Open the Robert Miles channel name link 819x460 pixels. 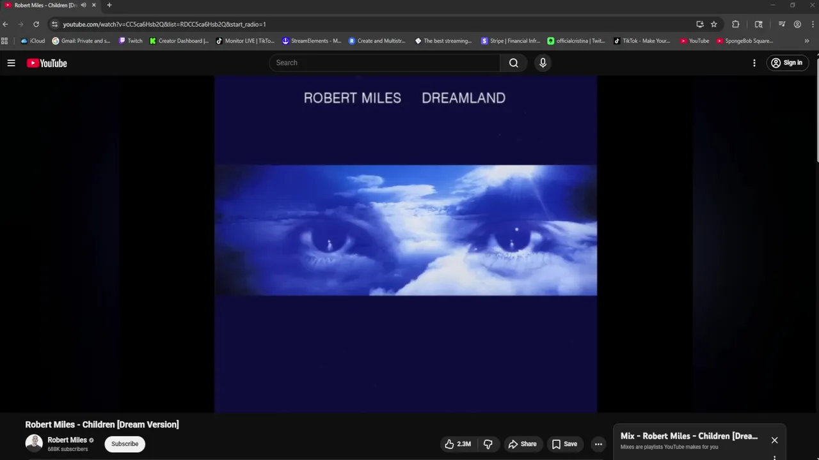click(67, 440)
